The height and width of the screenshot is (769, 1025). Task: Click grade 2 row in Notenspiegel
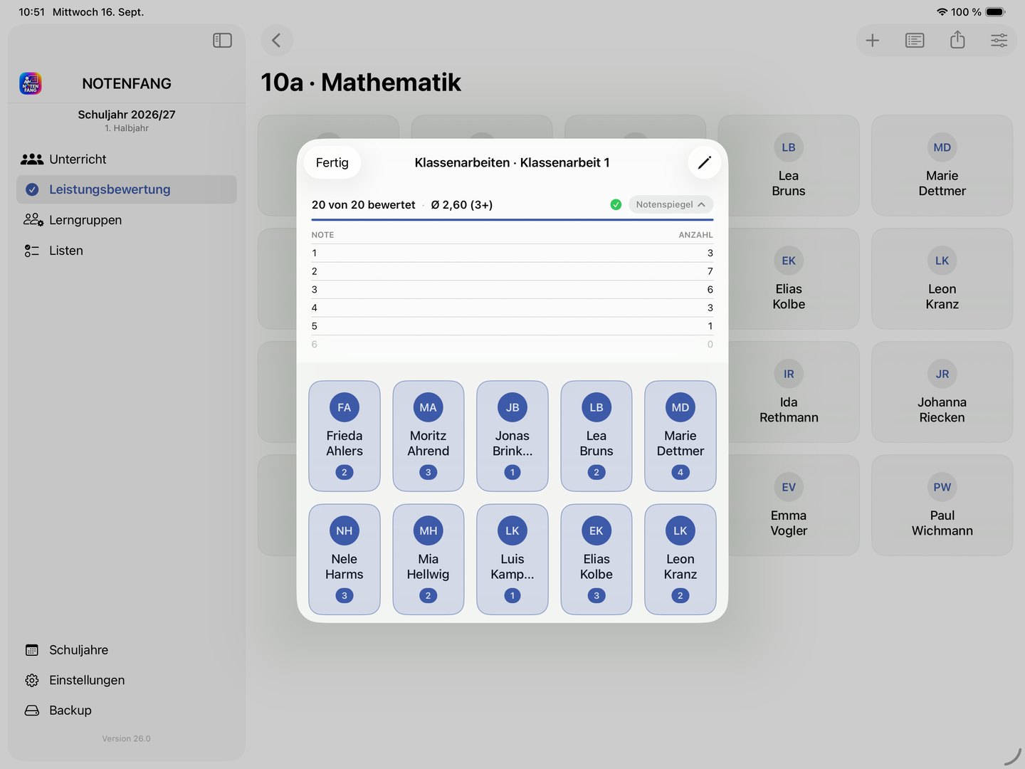click(x=512, y=271)
